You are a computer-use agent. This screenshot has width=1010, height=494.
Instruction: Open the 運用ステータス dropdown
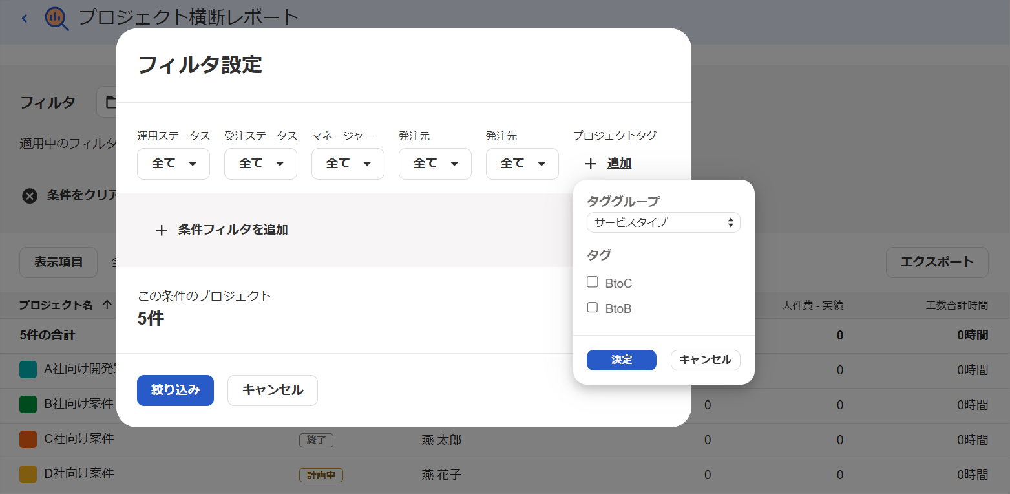173,164
